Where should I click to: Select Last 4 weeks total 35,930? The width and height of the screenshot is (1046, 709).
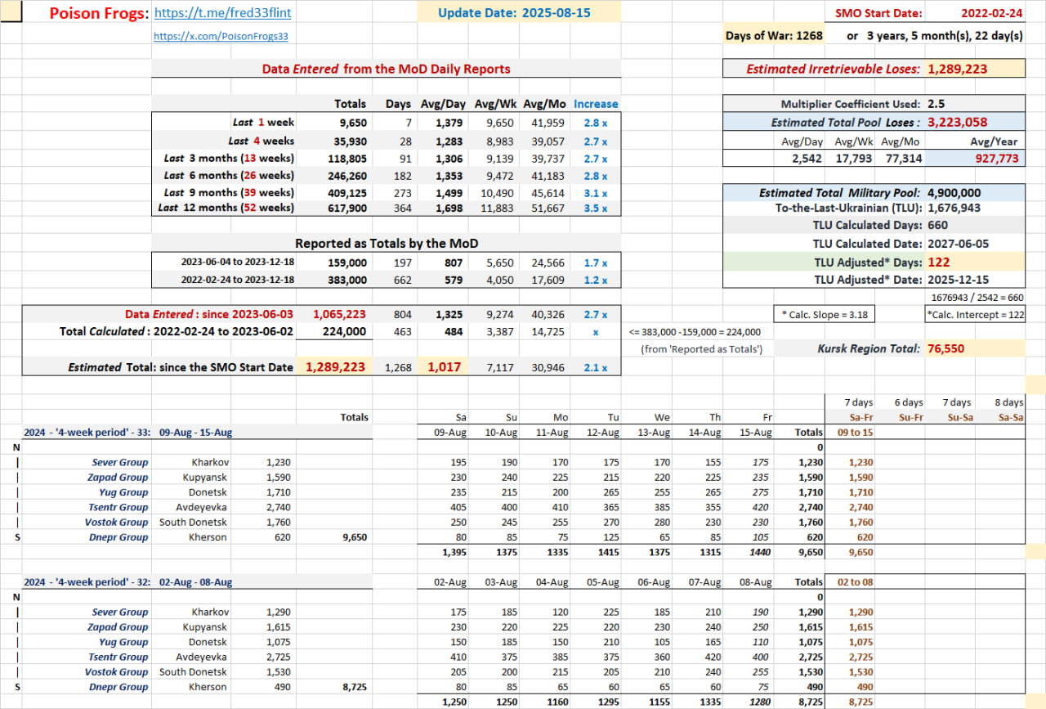point(350,141)
